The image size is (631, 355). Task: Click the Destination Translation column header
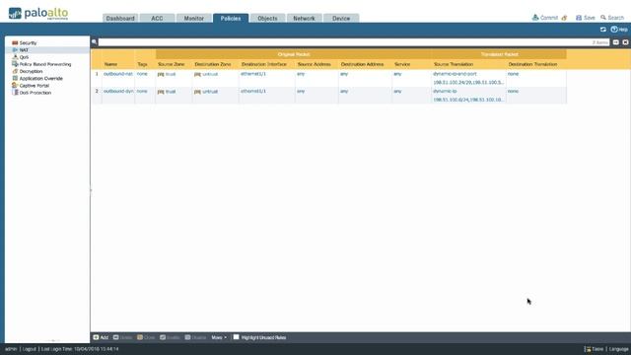pos(532,64)
